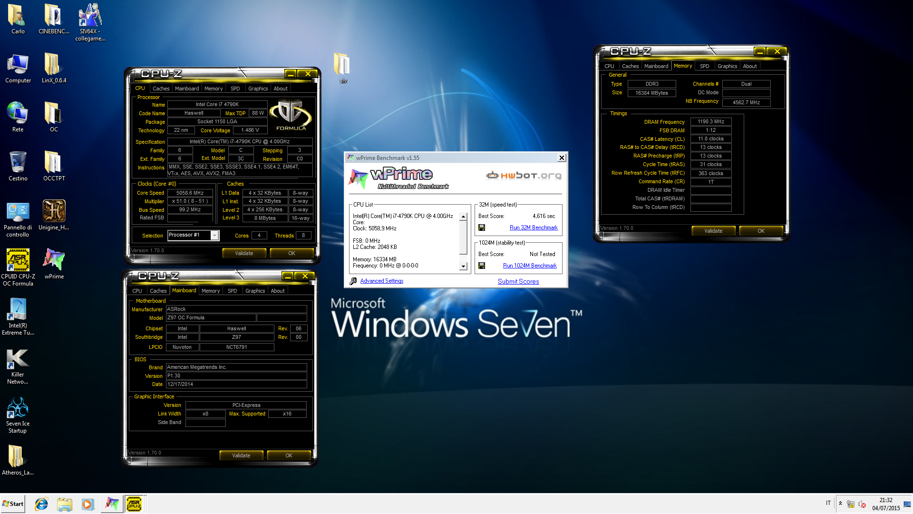Click the 1024M save score floppy icon
Image resolution: width=913 pixels, height=514 pixels.
482,266
